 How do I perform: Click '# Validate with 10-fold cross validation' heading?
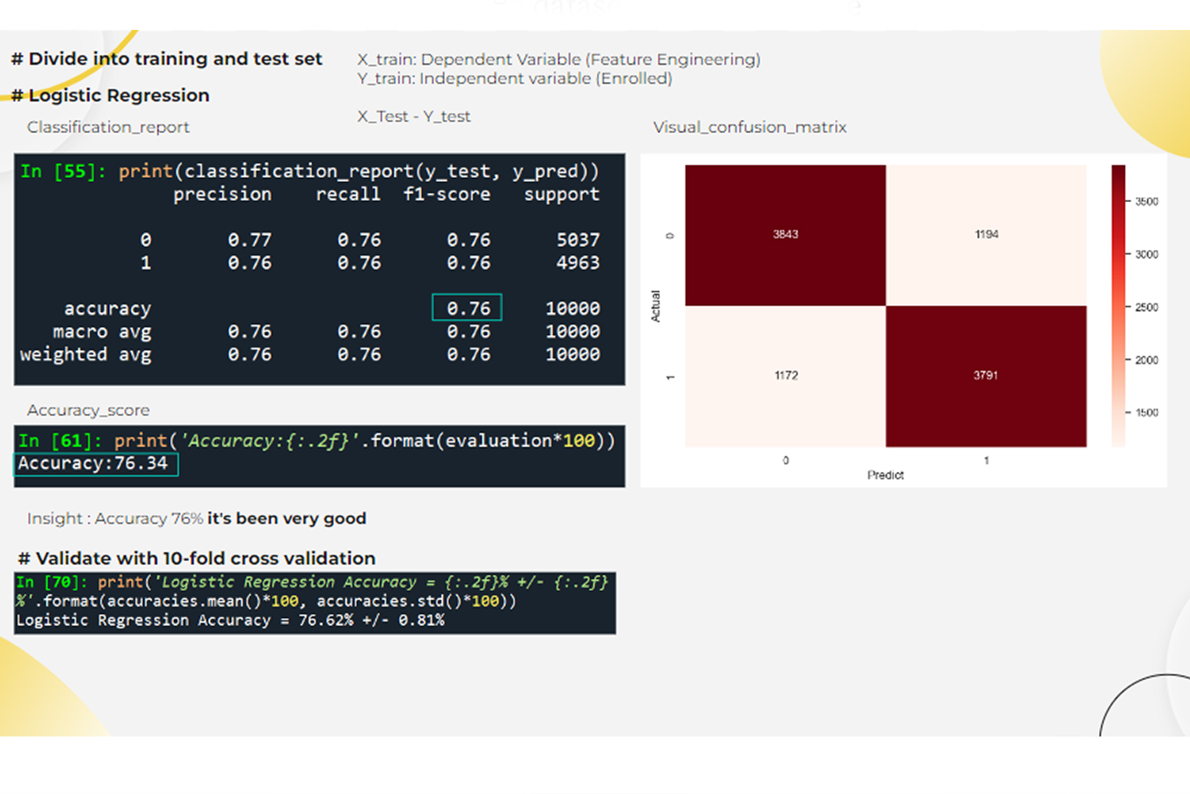tap(197, 558)
